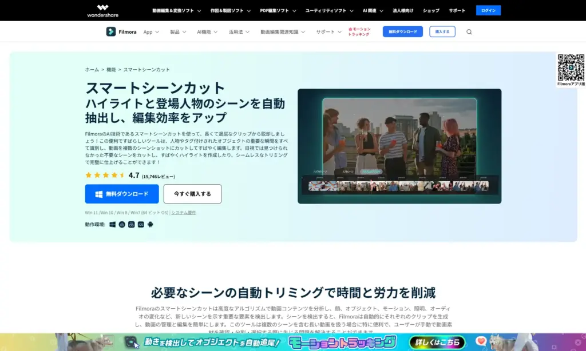The width and height of the screenshot is (586, 351).
Task: Click the large 無料ダウンロード Windows button
Action: coord(122,194)
